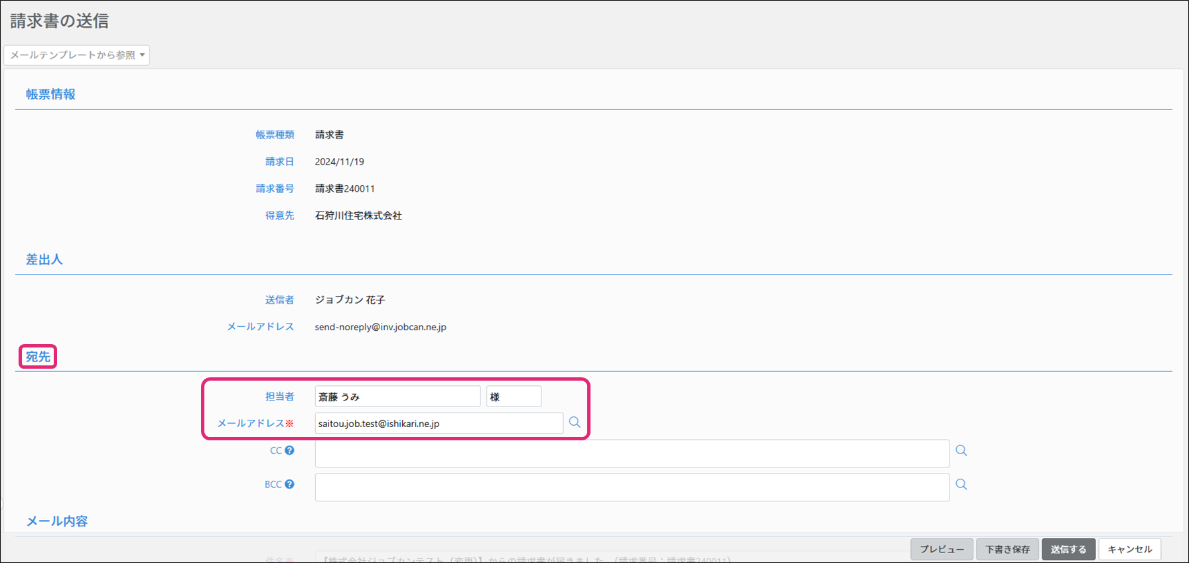Click the honorific field containing 様
The image size is (1189, 563).
513,397
